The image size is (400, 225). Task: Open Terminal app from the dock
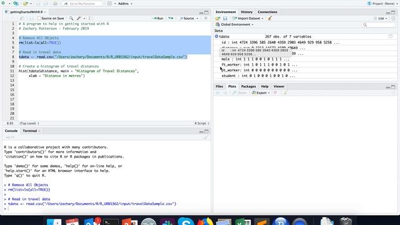[x=111, y=221]
